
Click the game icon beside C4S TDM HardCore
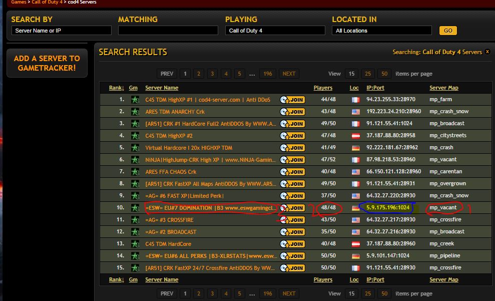(x=135, y=244)
